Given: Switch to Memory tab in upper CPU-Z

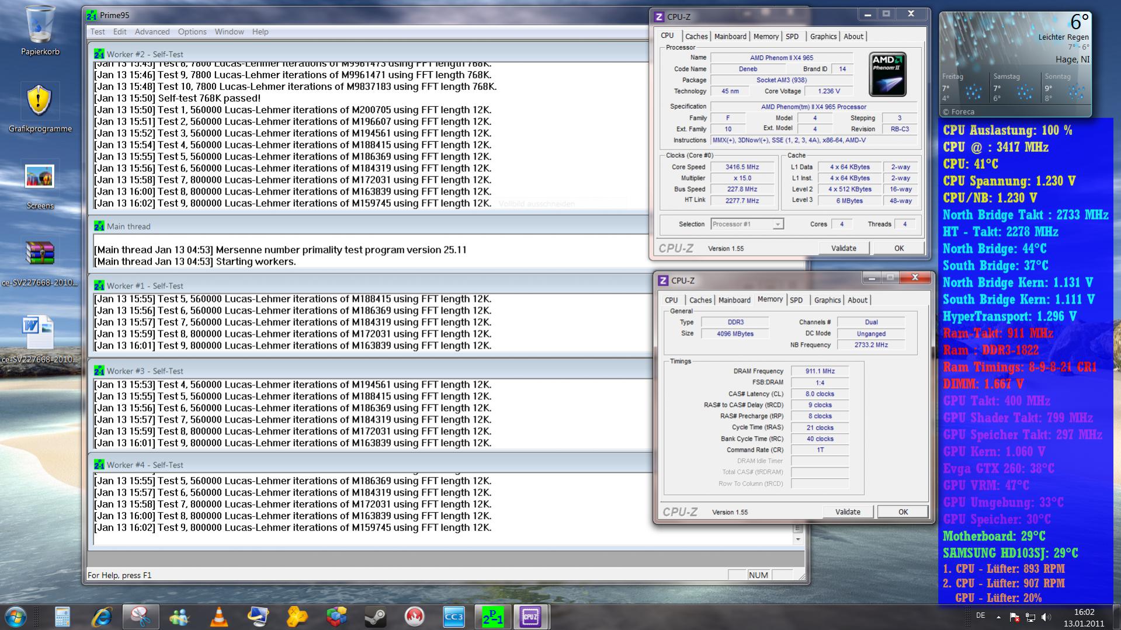Looking at the screenshot, I should coord(766,36).
